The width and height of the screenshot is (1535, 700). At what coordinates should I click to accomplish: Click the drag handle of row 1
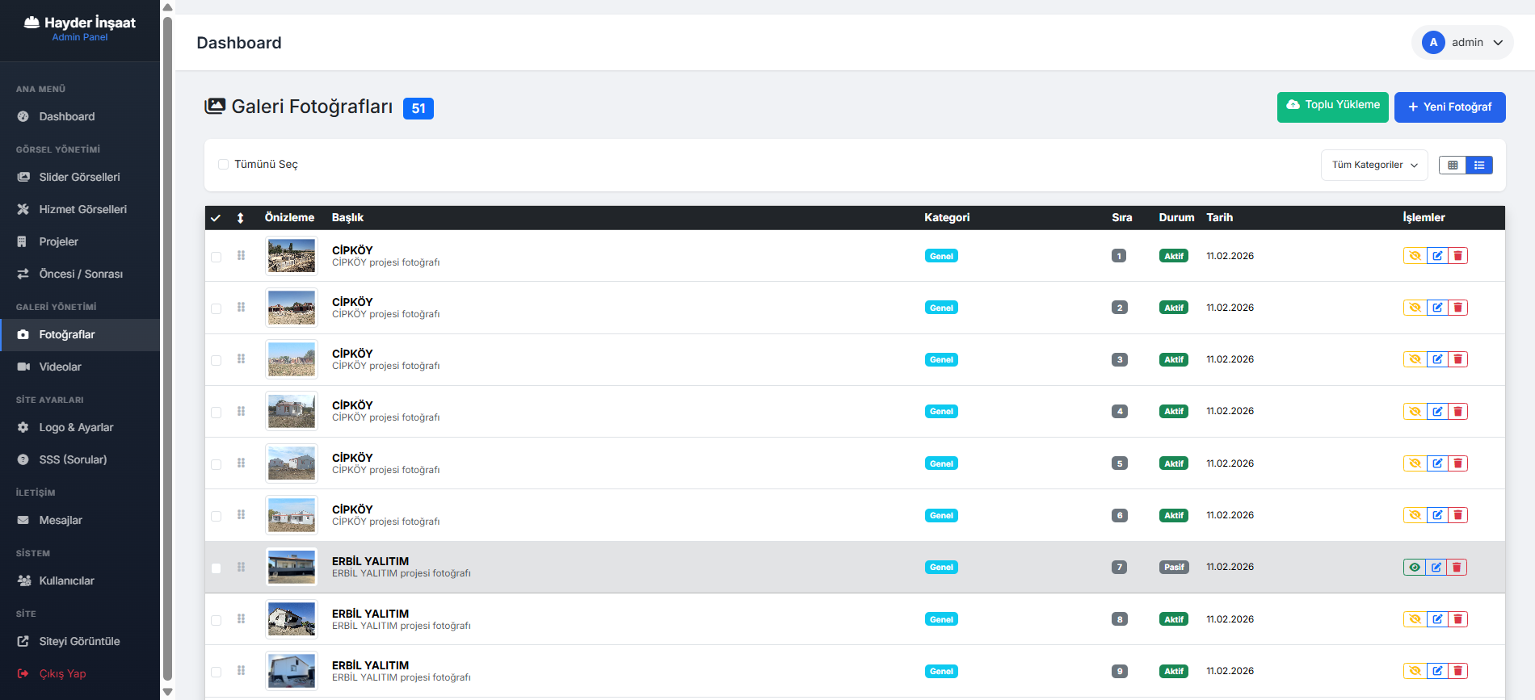[241, 256]
